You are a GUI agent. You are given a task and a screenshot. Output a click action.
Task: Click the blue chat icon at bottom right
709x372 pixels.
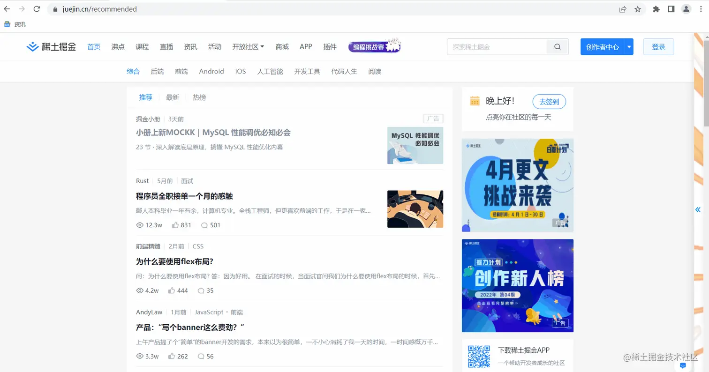[683, 365]
